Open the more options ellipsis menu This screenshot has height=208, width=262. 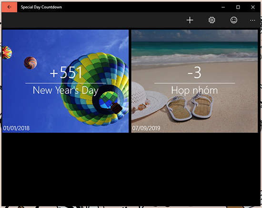[x=252, y=20]
